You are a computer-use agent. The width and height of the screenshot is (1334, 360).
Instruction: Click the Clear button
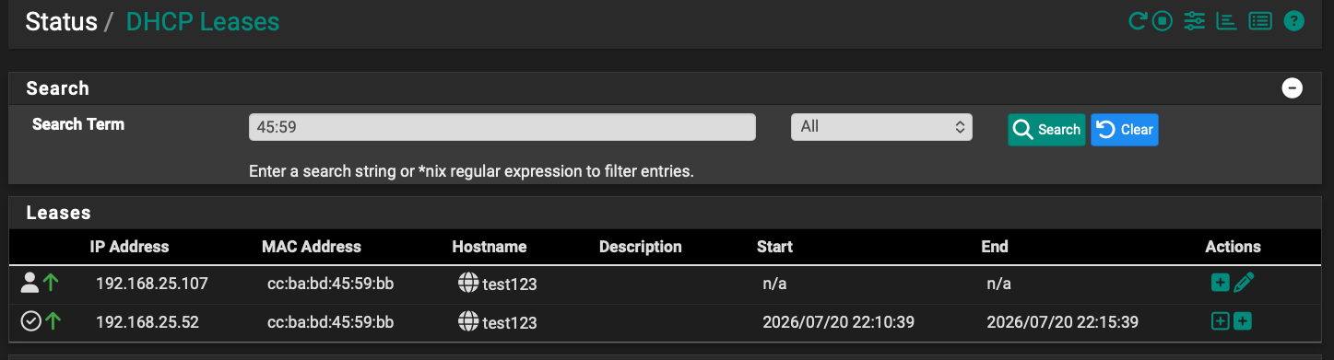[1125, 130]
